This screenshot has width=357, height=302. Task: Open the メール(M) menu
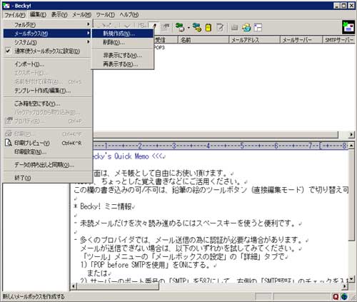81,15
